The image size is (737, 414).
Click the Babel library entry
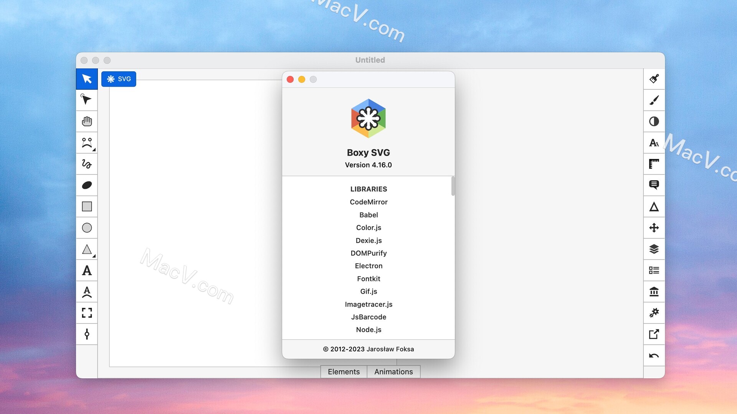(x=368, y=215)
